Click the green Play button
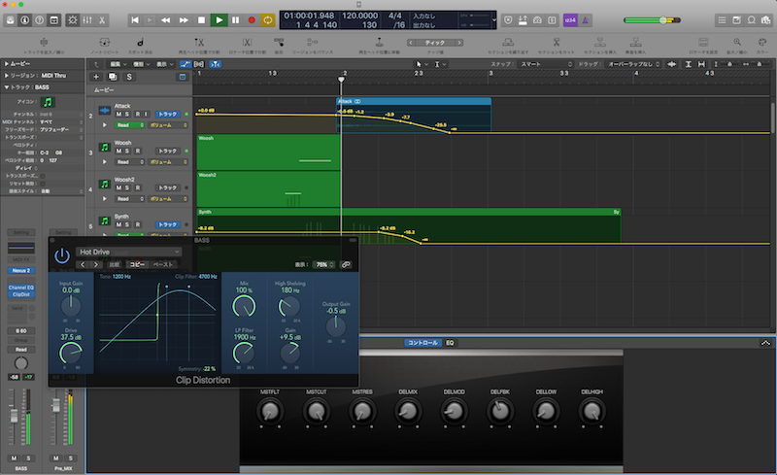 point(219,20)
